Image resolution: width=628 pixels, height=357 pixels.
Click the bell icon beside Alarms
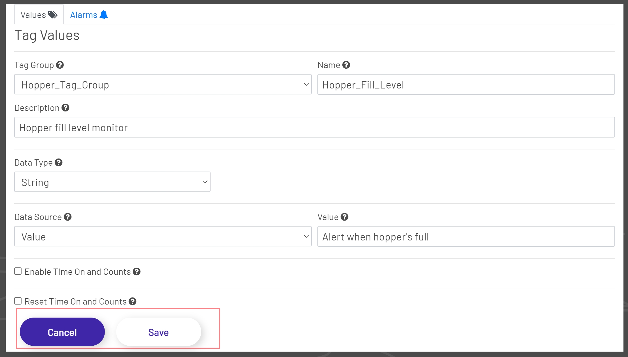point(104,14)
